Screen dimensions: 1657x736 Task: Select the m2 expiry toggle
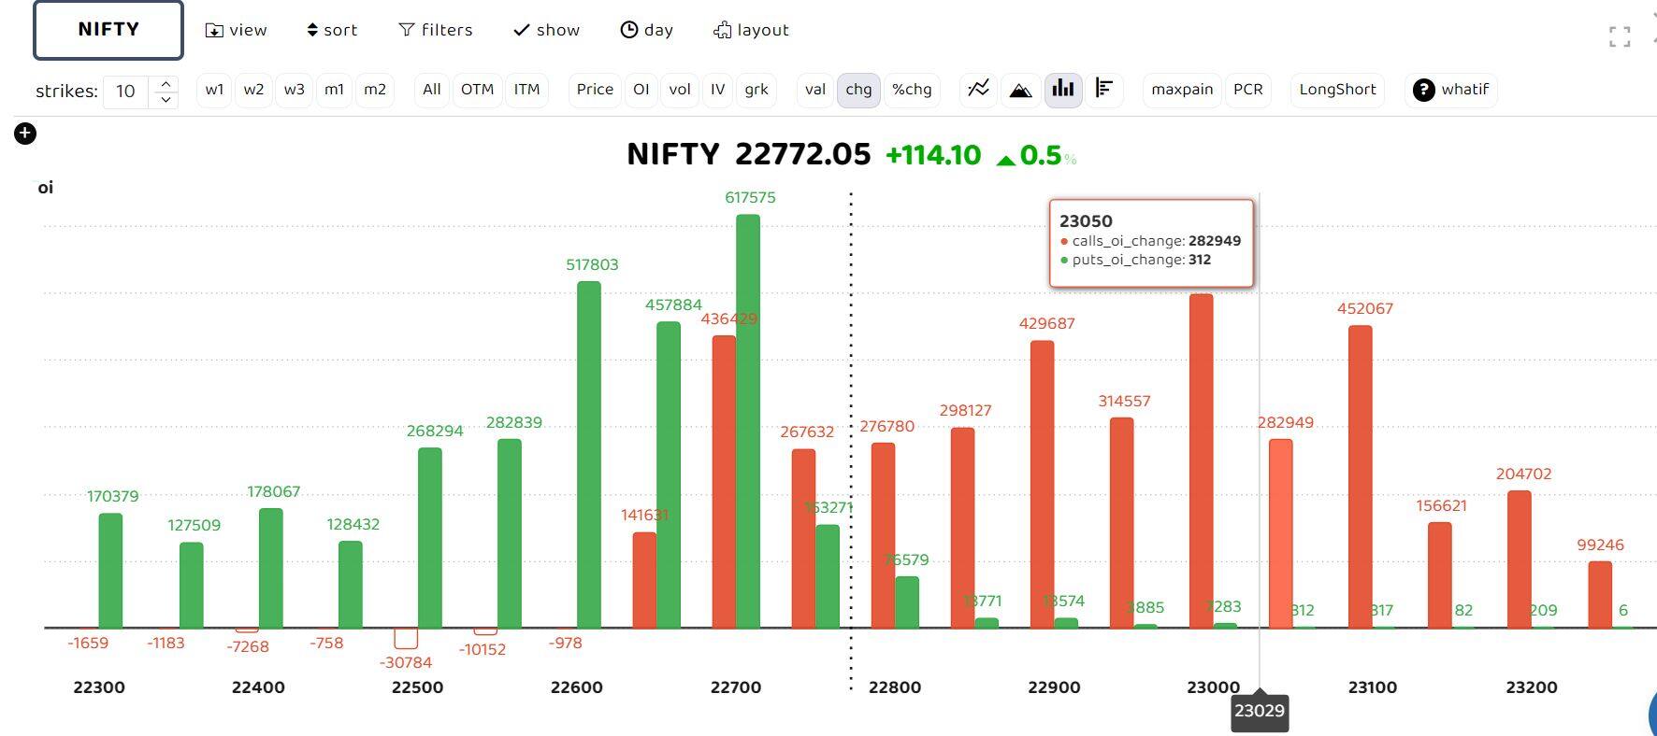pos(374,90)
